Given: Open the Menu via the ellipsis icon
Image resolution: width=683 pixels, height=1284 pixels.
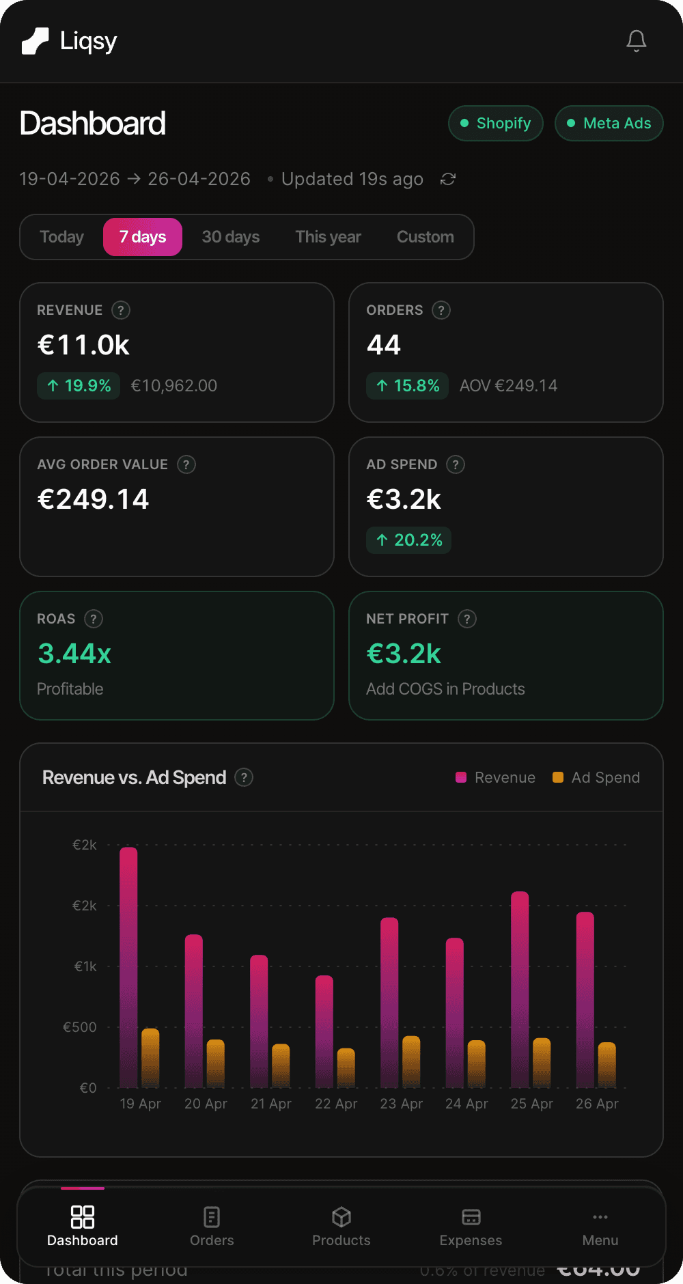Looking at the screenshot, I should coord(600,1226).
